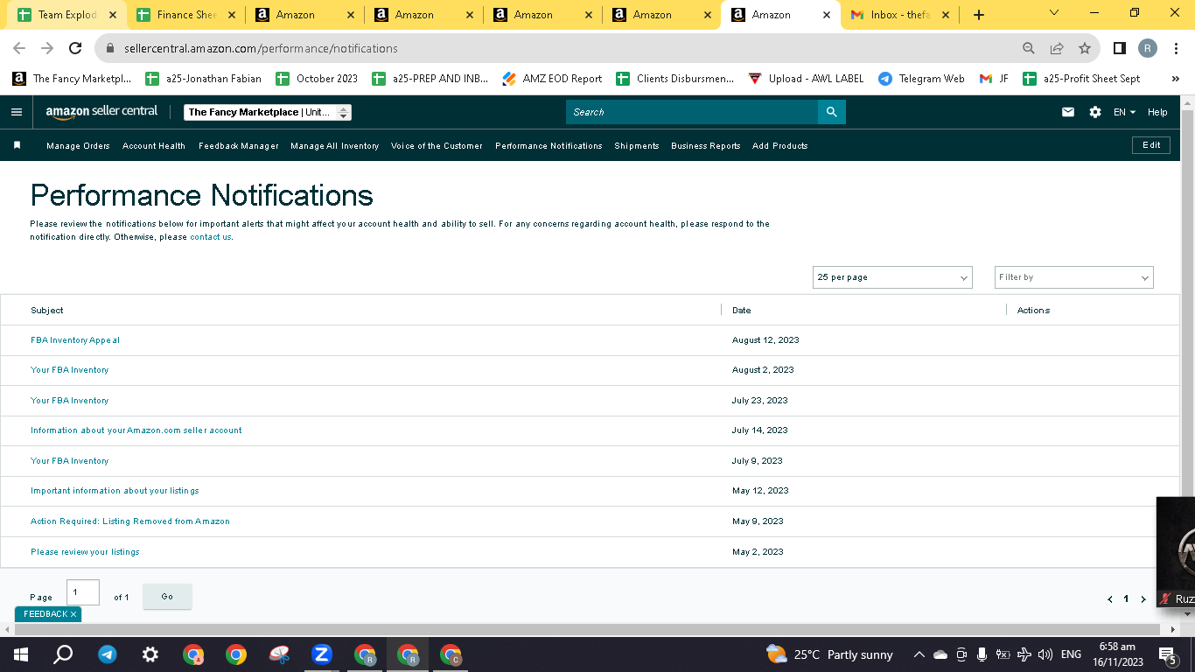1195x672 pixels.
Task: Bookmark this page with the star icon
Action: (x=1085, y=48)
